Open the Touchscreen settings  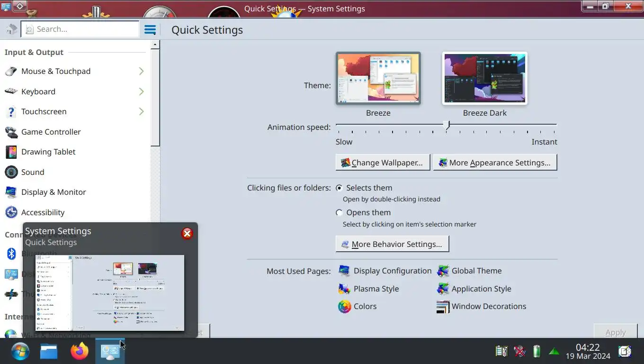coord(75,111)
